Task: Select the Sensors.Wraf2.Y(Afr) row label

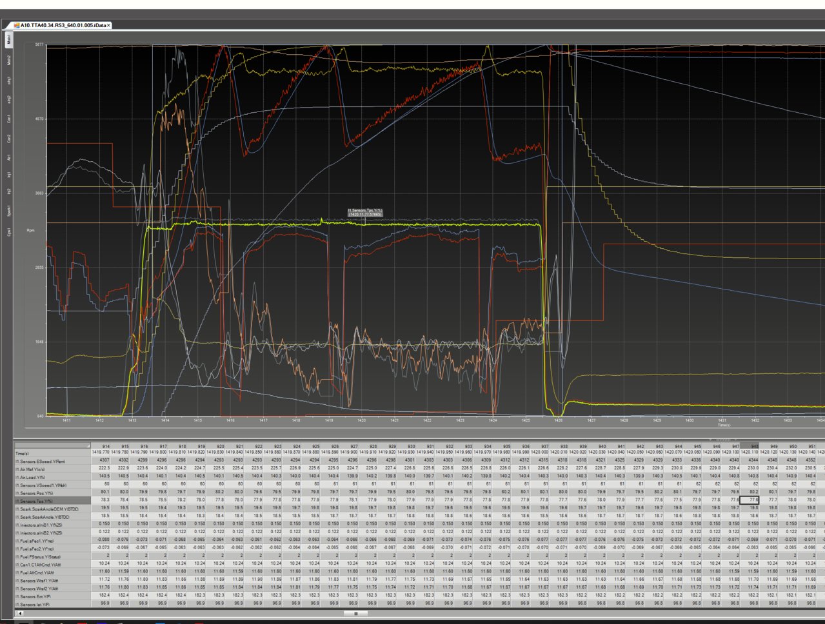Action: tap(52, 588)
